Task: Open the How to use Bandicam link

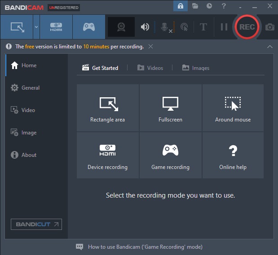Action: point(145,246)
